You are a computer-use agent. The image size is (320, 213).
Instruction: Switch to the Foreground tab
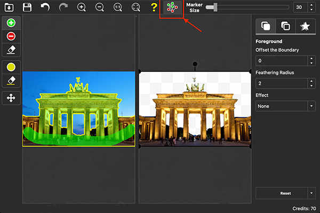coord(266,26)
